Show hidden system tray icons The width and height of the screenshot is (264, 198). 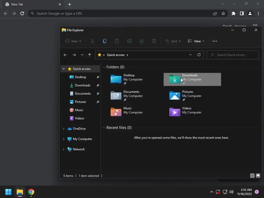click(212, 192)
